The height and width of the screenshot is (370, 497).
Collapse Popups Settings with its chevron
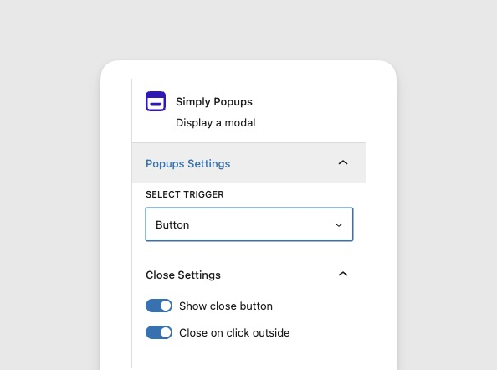[x=343, y=162]
